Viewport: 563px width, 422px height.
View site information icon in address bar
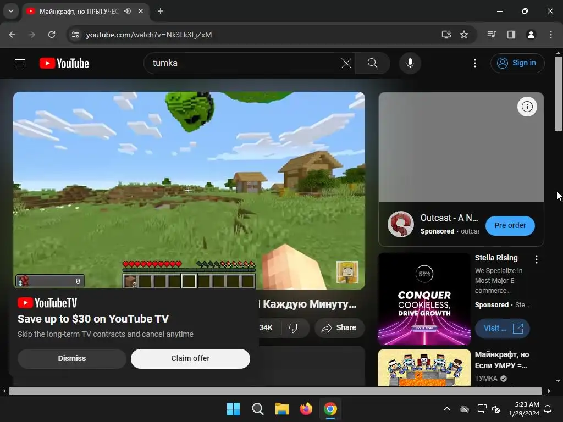[x=75, y=35]
